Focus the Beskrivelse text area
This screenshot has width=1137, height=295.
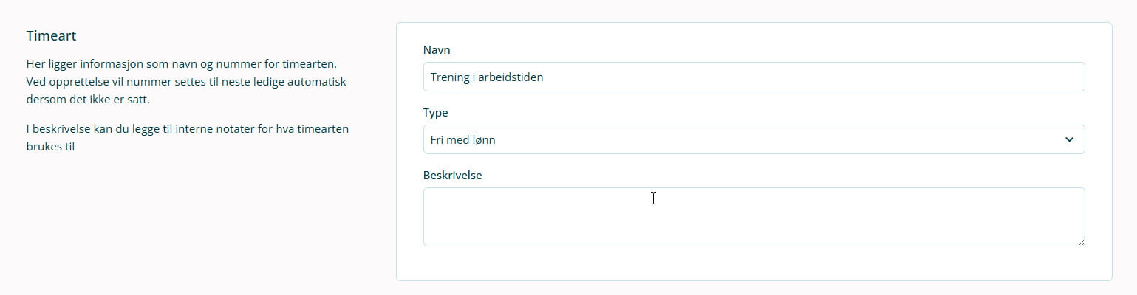pos(754,216)
